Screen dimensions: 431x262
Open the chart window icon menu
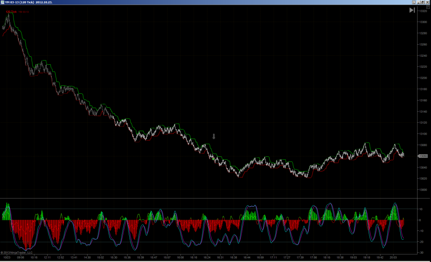[x=3, y=2]
